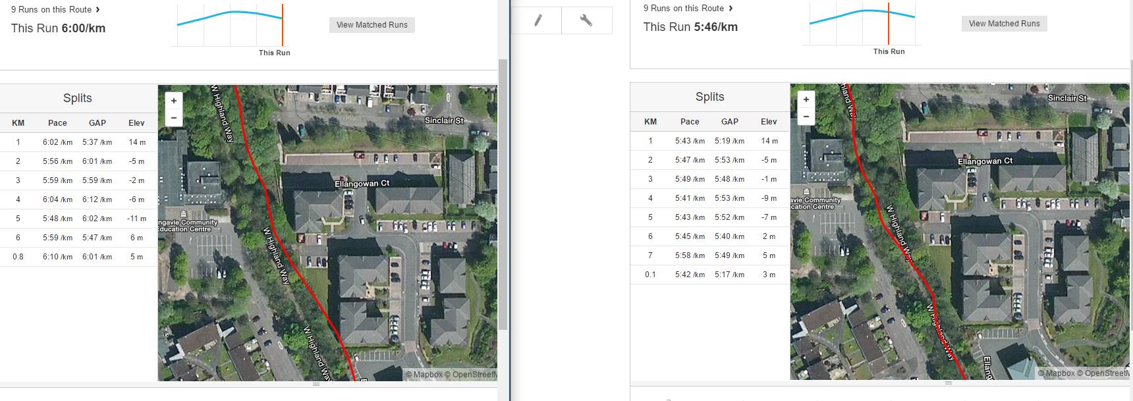The image size is (1133, 401).
Task: Click the wrench actions icon
Action: [x=586, y=20]
